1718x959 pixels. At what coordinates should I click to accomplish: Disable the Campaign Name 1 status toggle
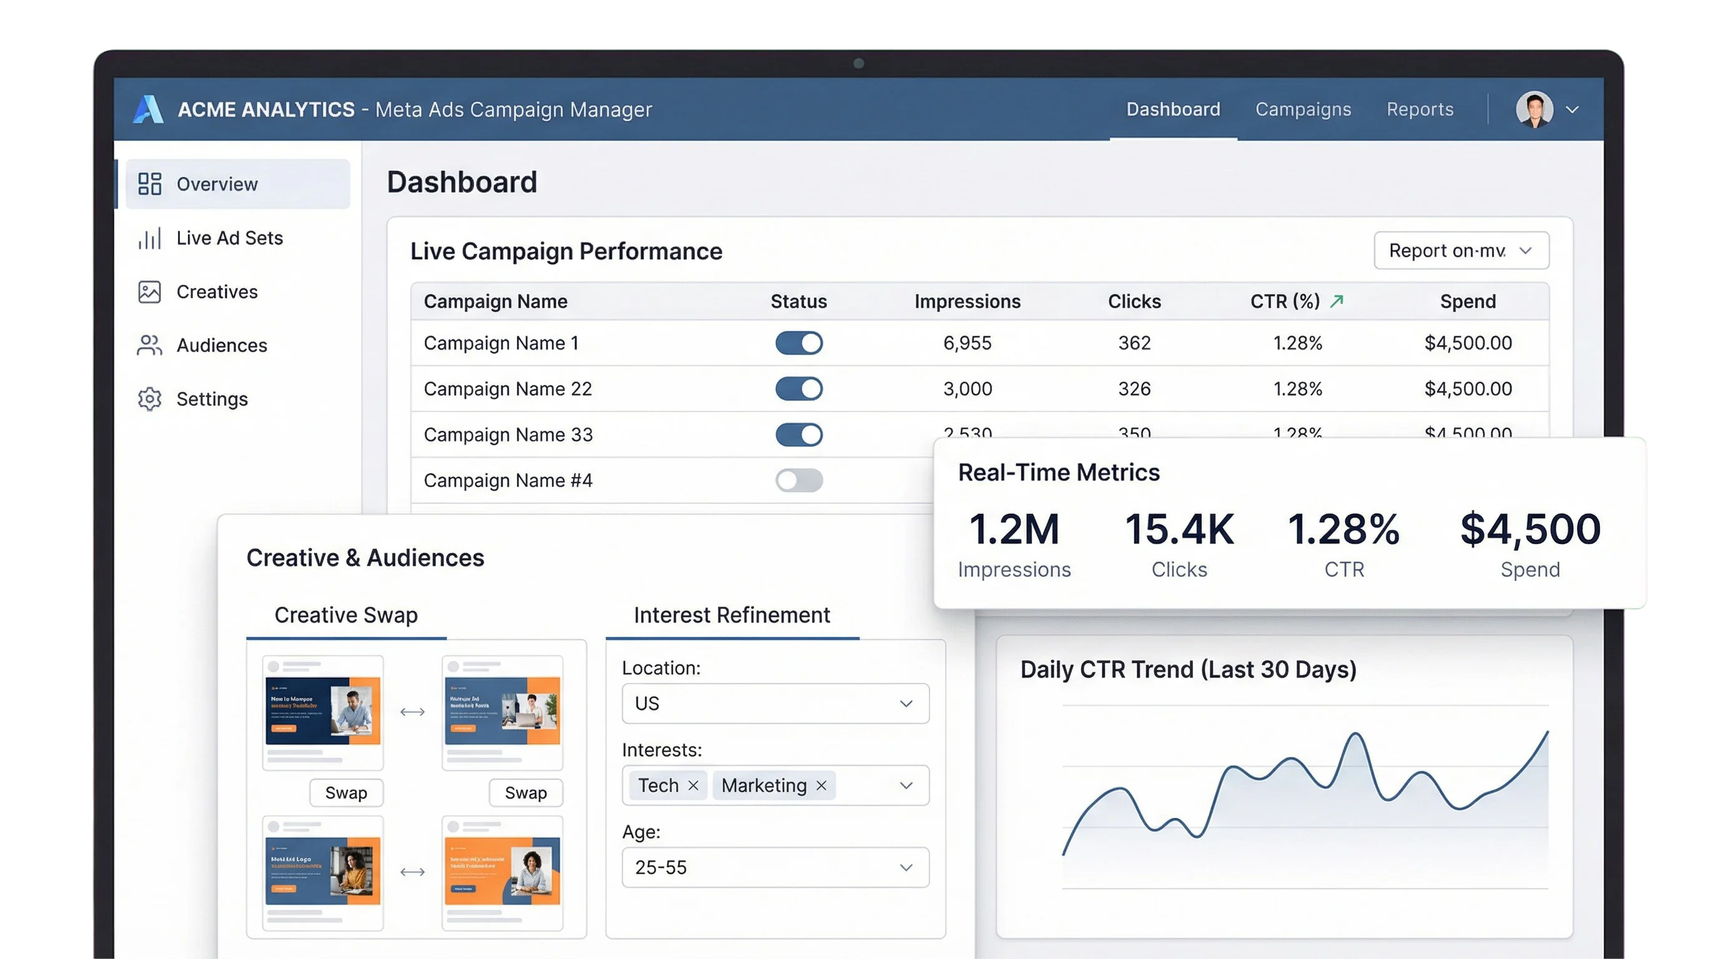point(799,343)
